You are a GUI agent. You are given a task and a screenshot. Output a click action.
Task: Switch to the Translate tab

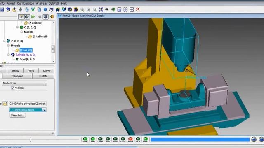tap(17, 76)
